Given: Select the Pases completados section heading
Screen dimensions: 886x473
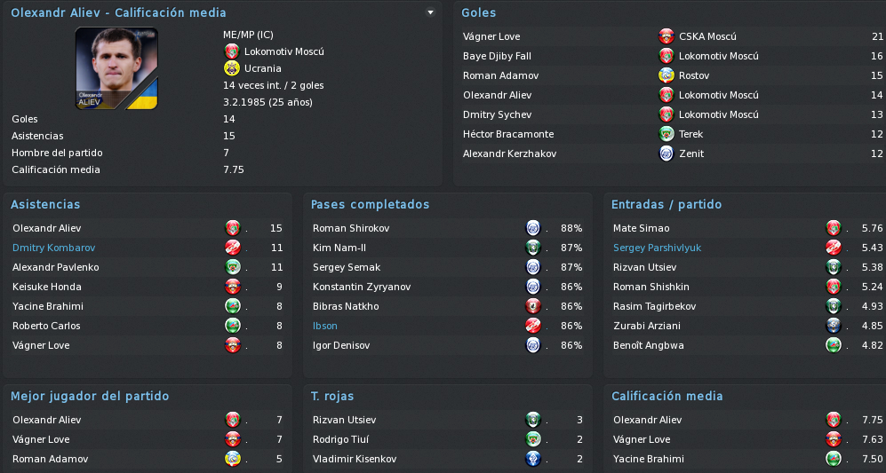Looking at the screenshot, I should click(x=370, y=204).
